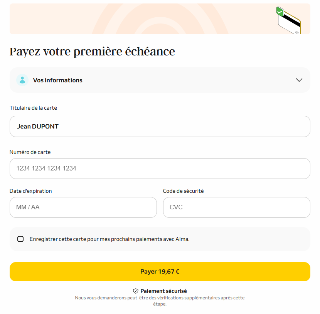Click the shield icon next to Paiement sécurisé

tap(135, 291)
